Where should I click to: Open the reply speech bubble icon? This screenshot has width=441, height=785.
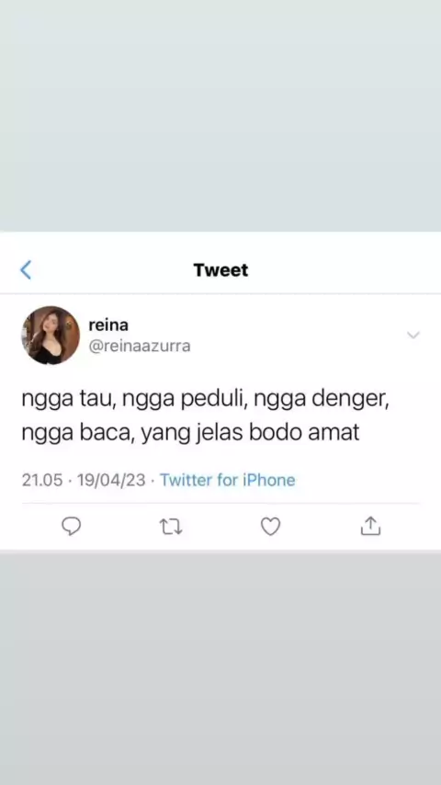(x=71, y=526)
